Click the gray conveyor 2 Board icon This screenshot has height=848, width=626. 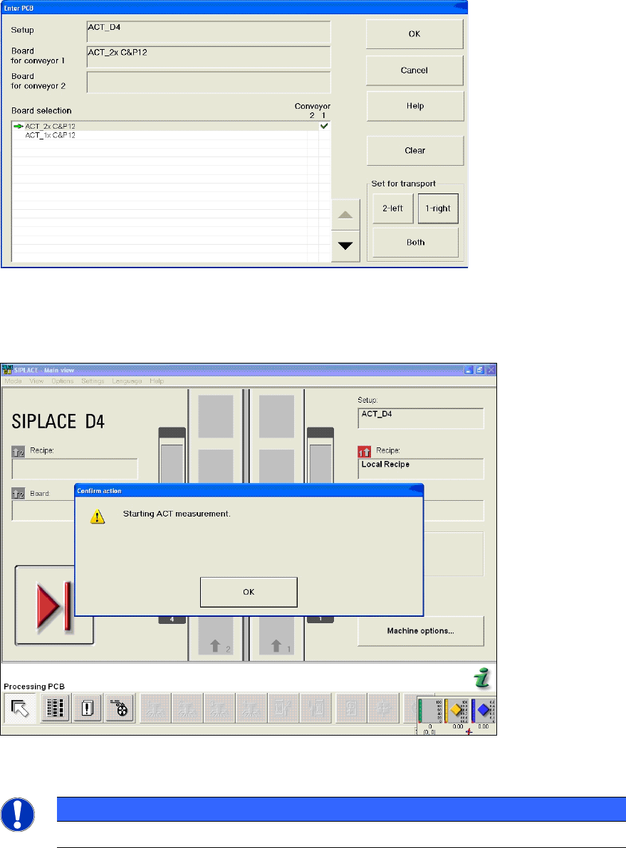(x=19, y=494)
